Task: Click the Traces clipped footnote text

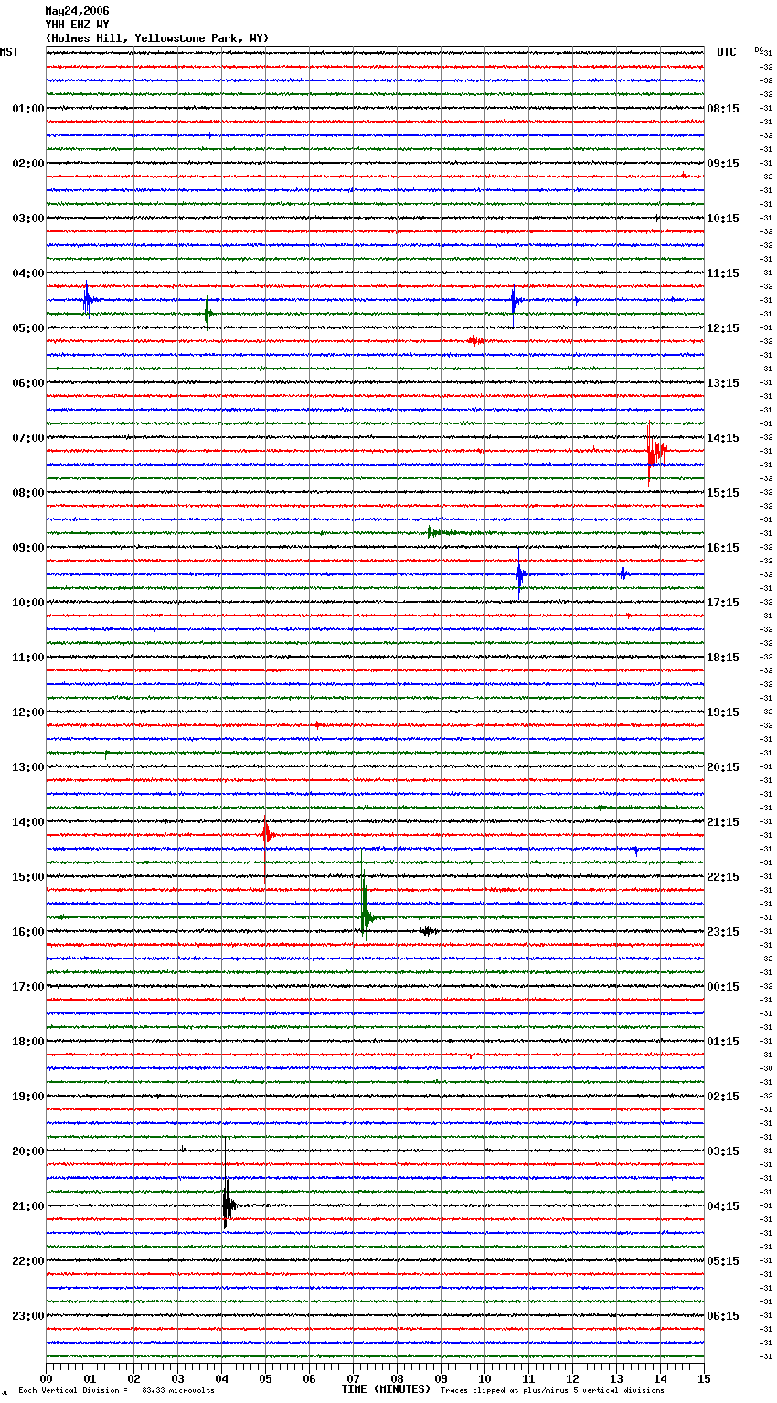Action: pyautogui.click(x=552, y=1391)
